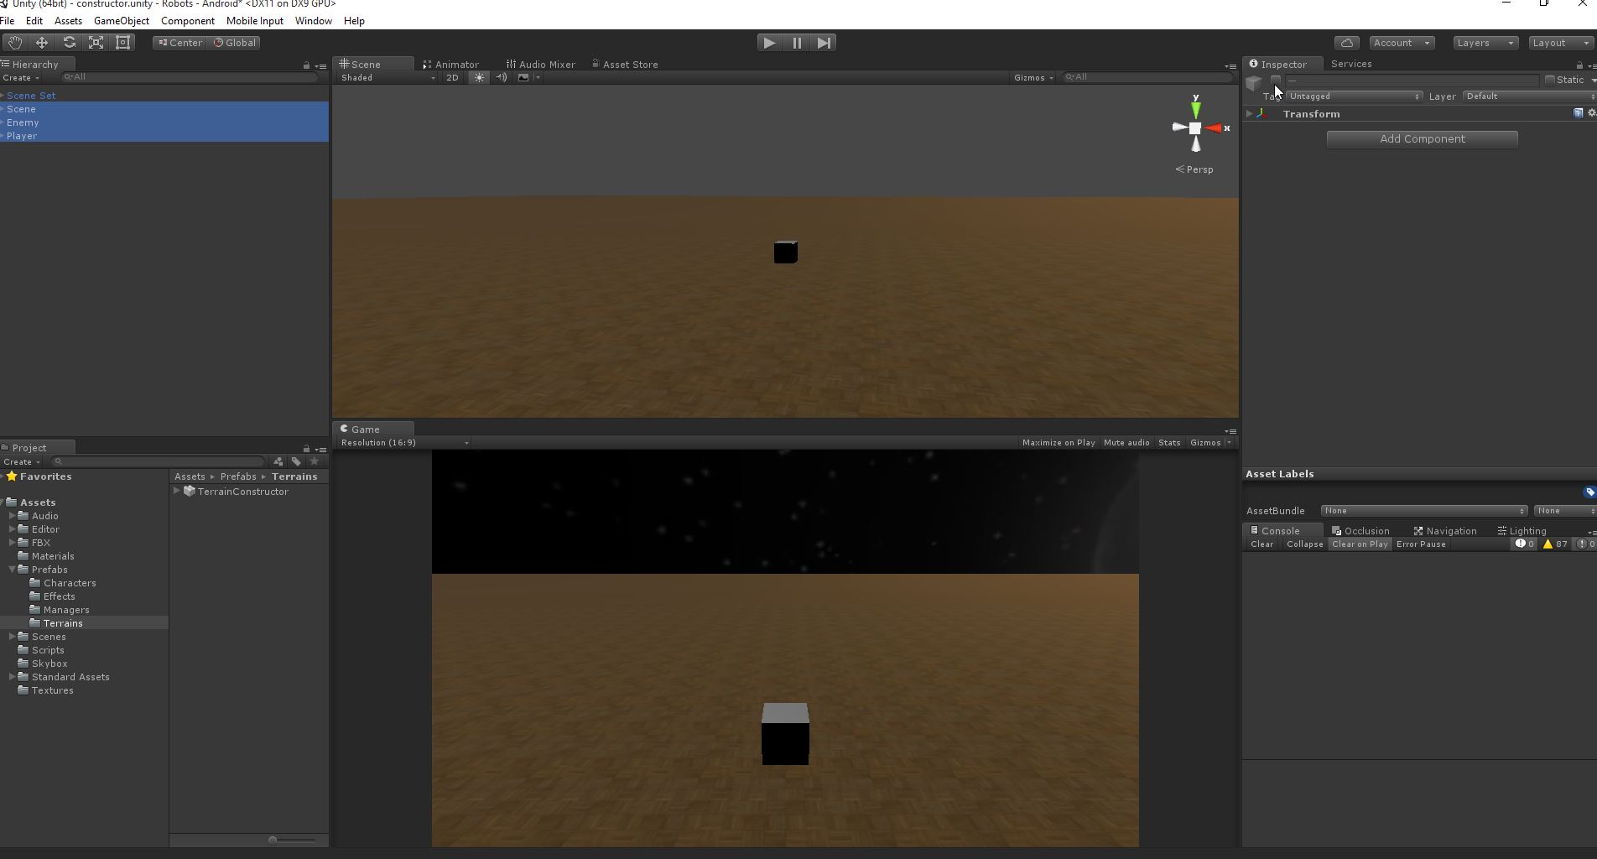Viewport: 1597px width, 859px height.
Task: Click the Add Component button
Action: (x=1421, y=138)
